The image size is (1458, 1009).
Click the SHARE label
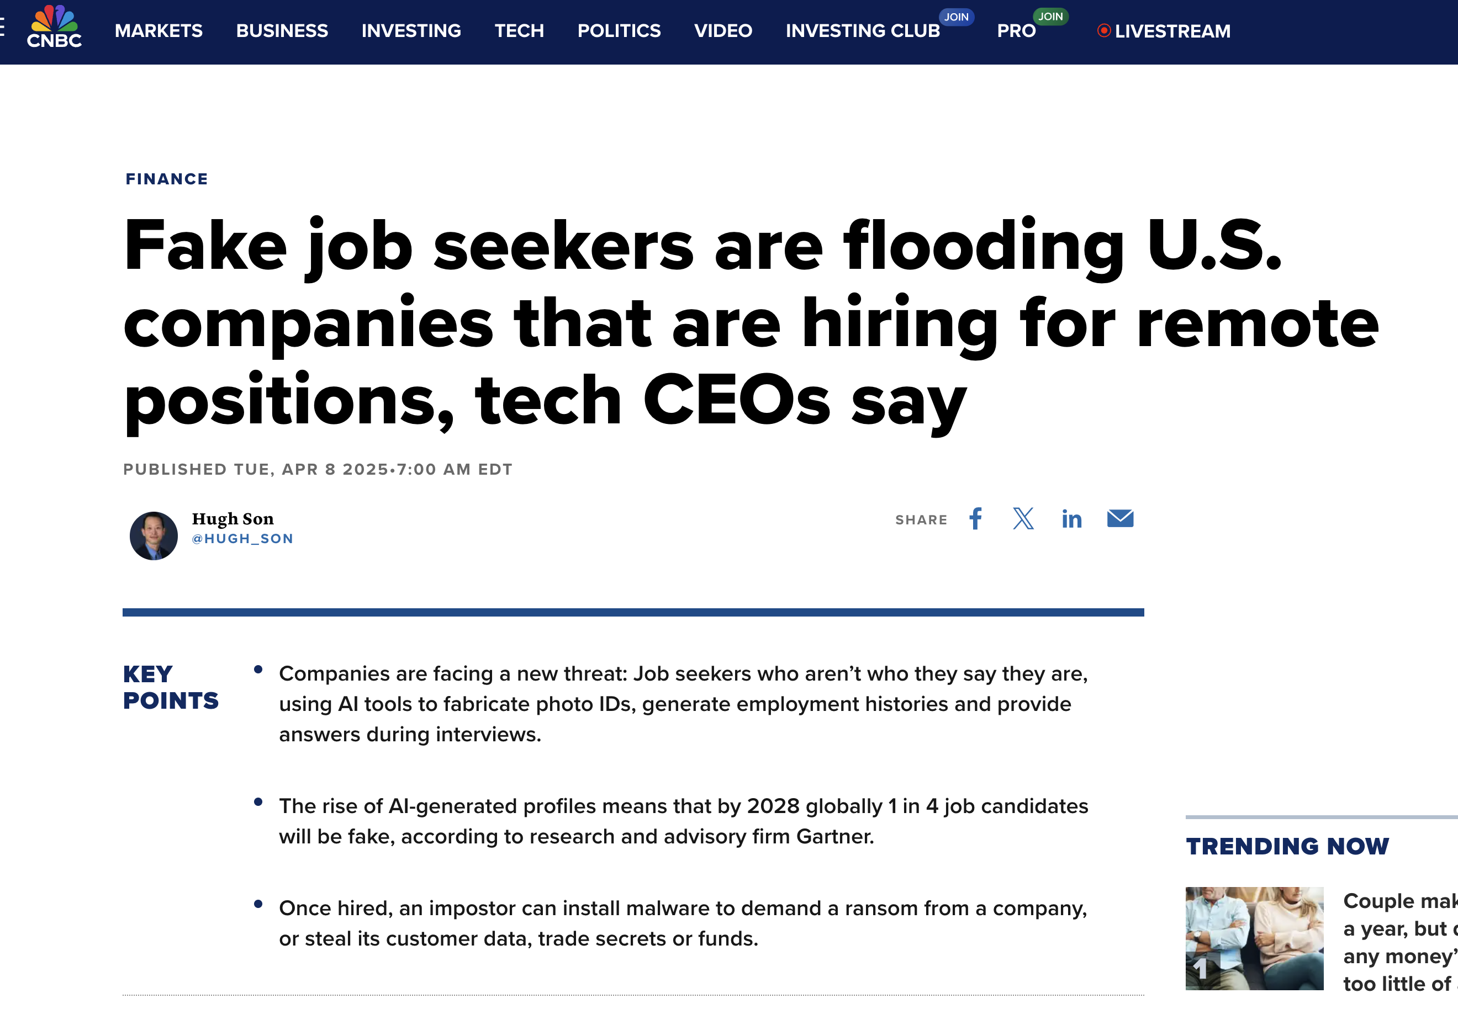921,519
